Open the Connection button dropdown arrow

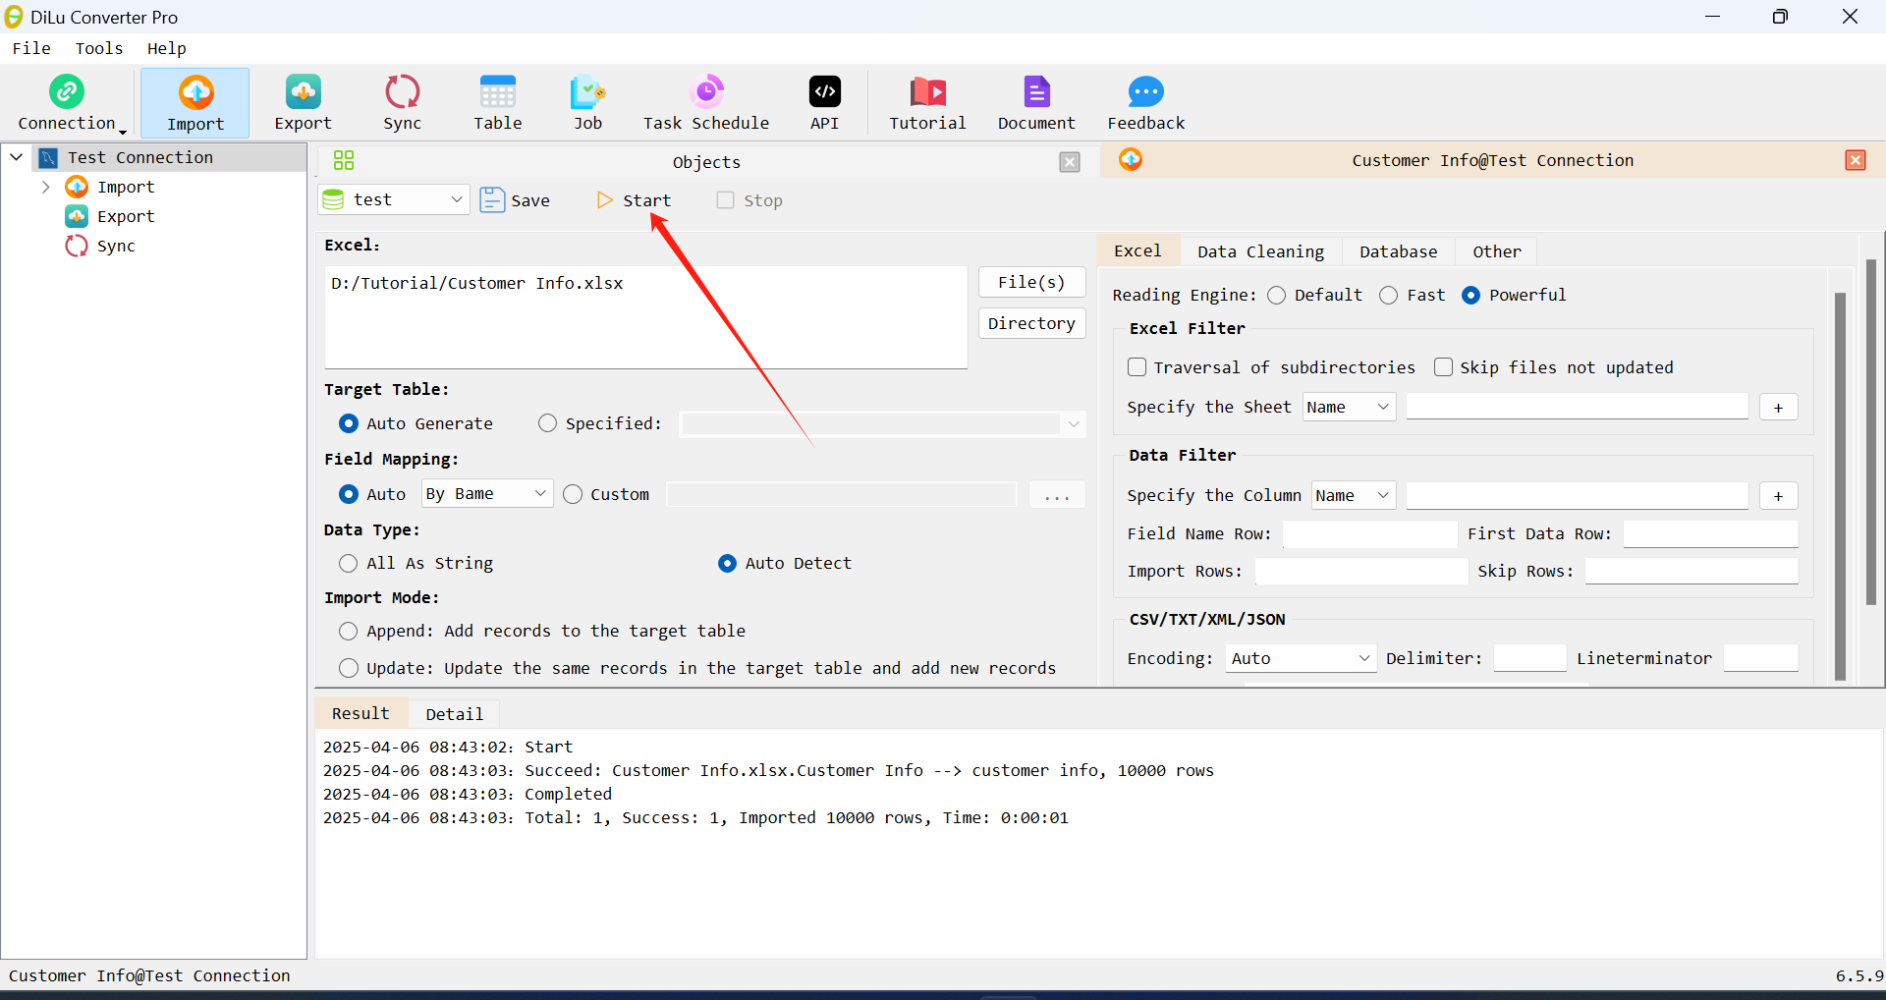pos(123,131)
